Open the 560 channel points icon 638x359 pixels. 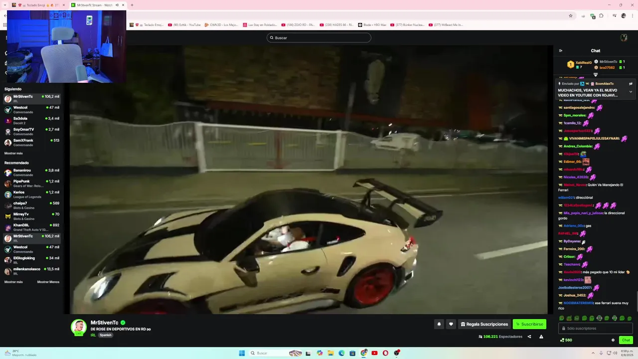566,340
